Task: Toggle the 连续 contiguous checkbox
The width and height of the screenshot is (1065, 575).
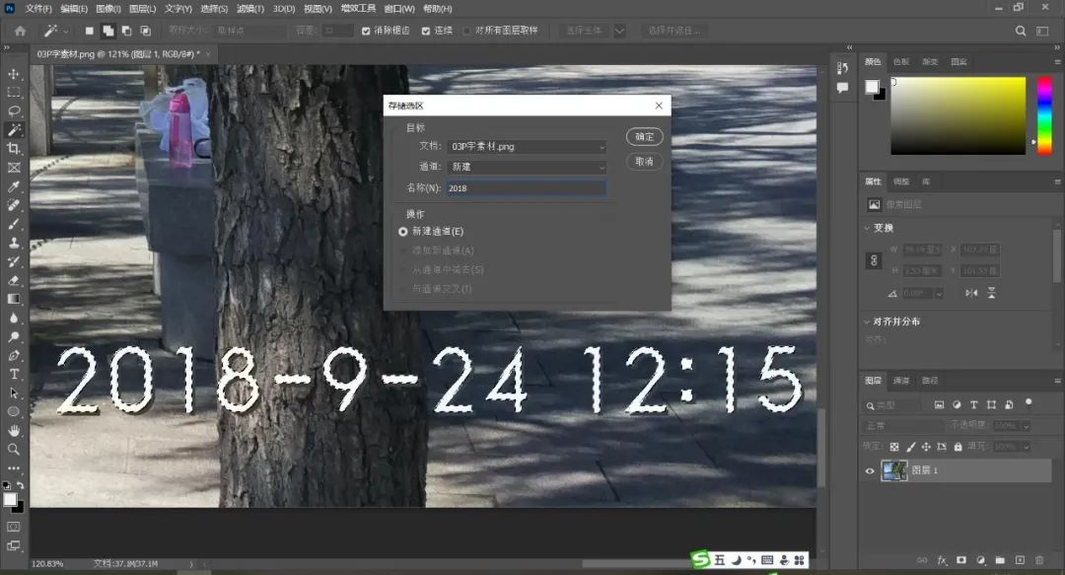Action: (426, 31)
